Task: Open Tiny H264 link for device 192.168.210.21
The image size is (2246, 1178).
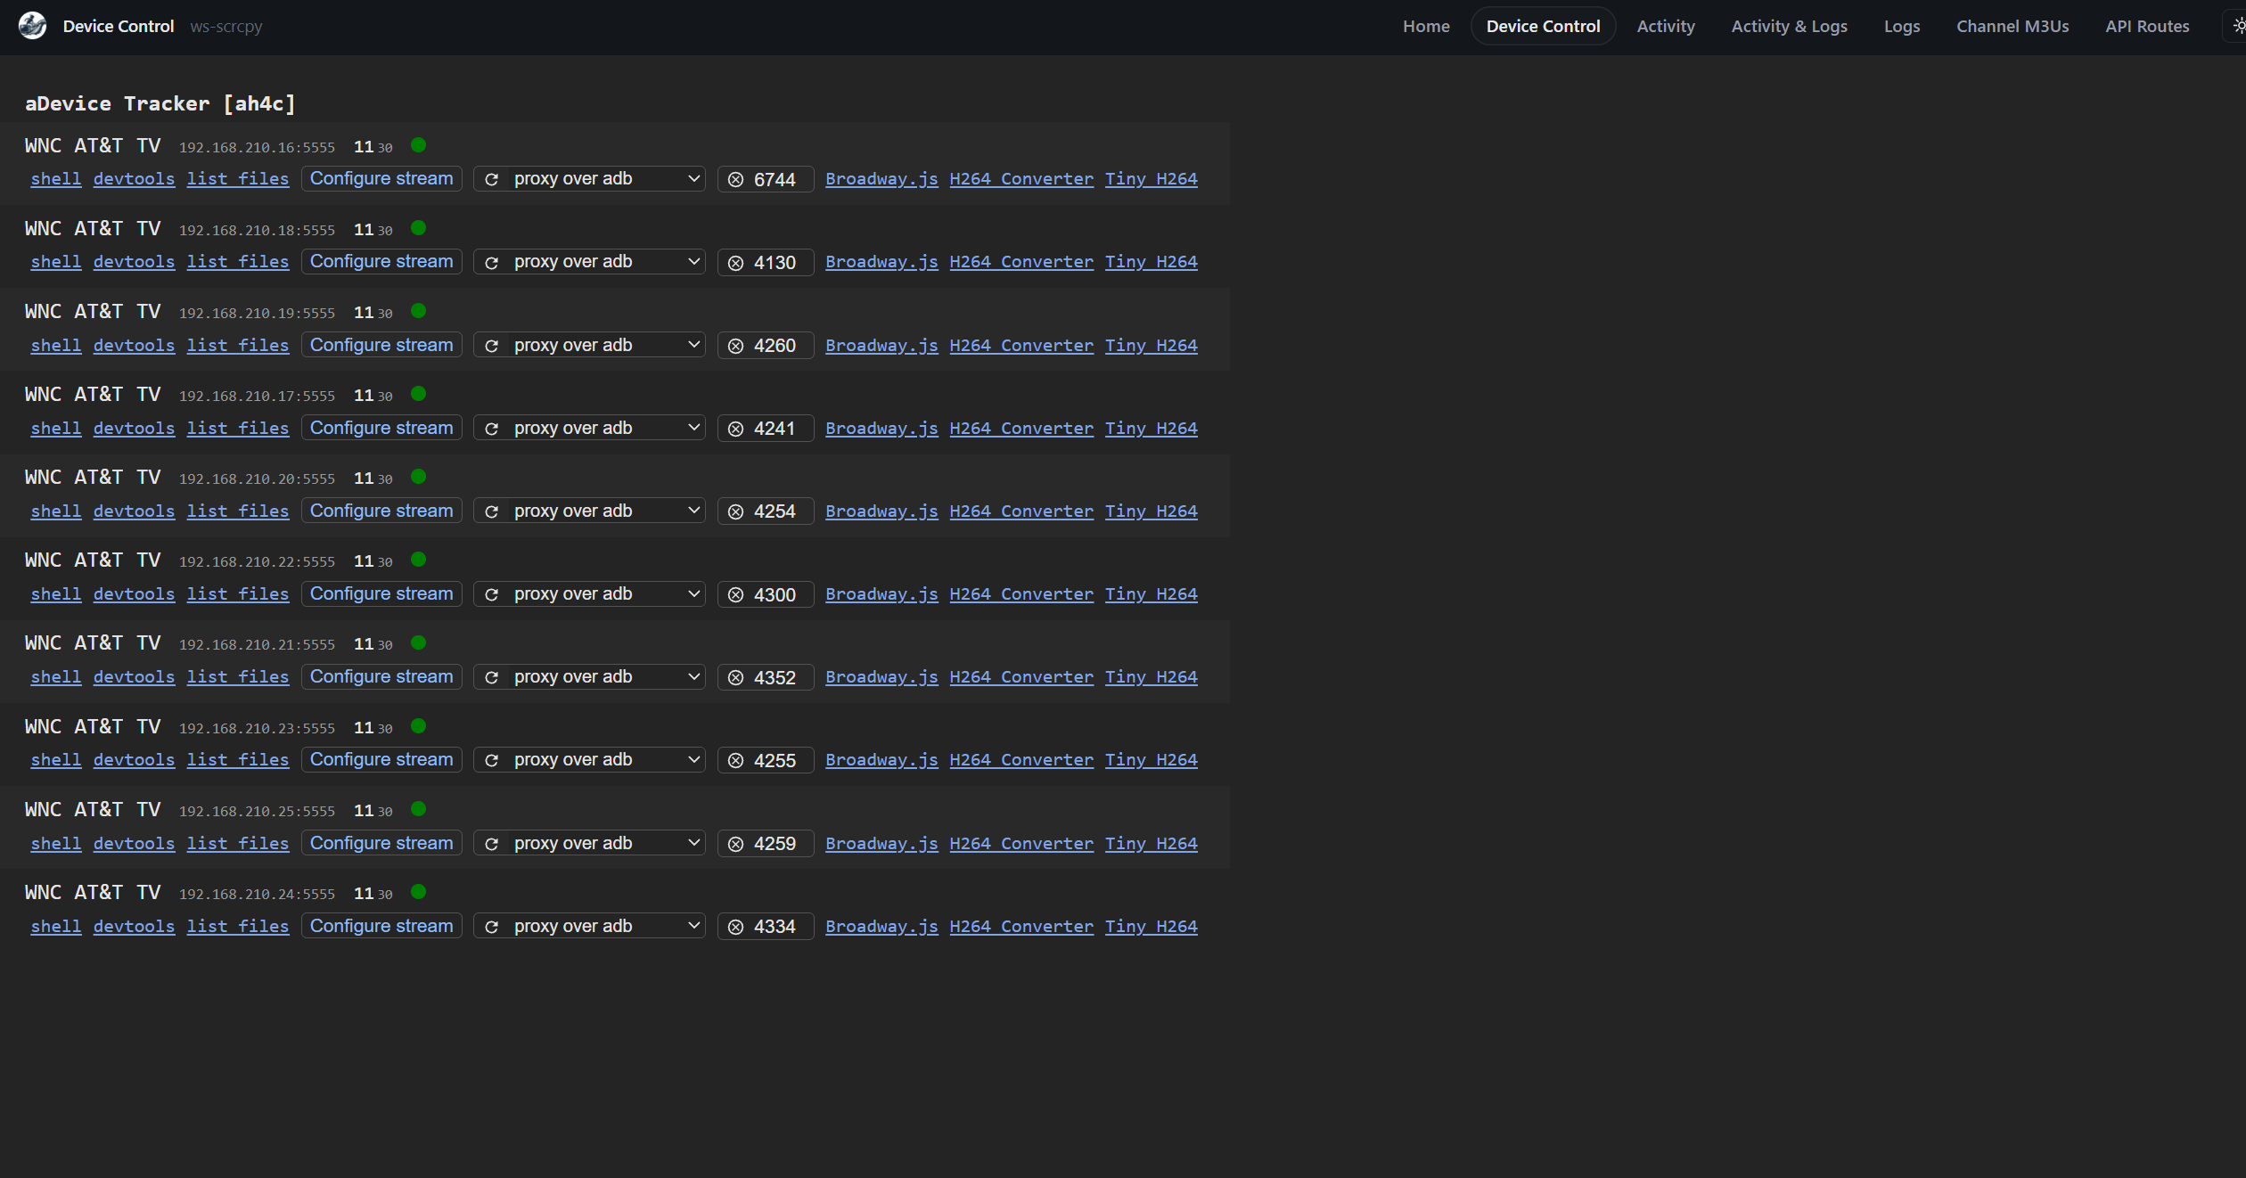Action: click(1152, 677)
